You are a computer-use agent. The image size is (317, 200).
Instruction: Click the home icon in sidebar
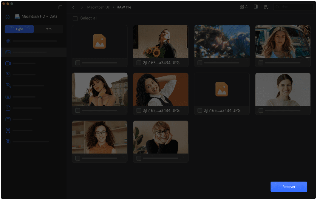click(8, 17)
